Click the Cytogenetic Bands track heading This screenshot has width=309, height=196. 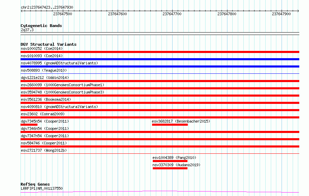coord(41,26)
